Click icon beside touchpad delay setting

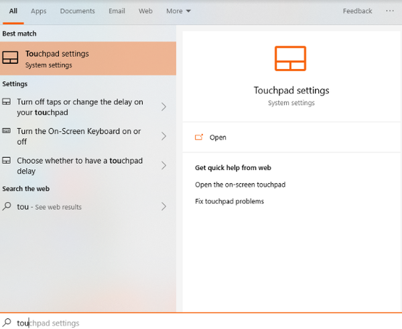pos(7,161)
